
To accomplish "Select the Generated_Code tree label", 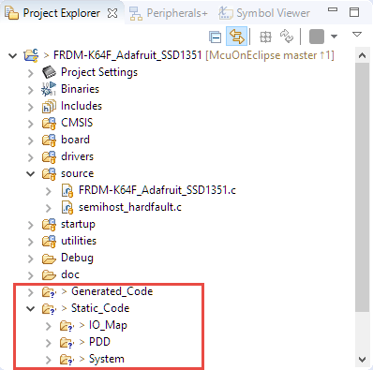I will tap(112, 291).
